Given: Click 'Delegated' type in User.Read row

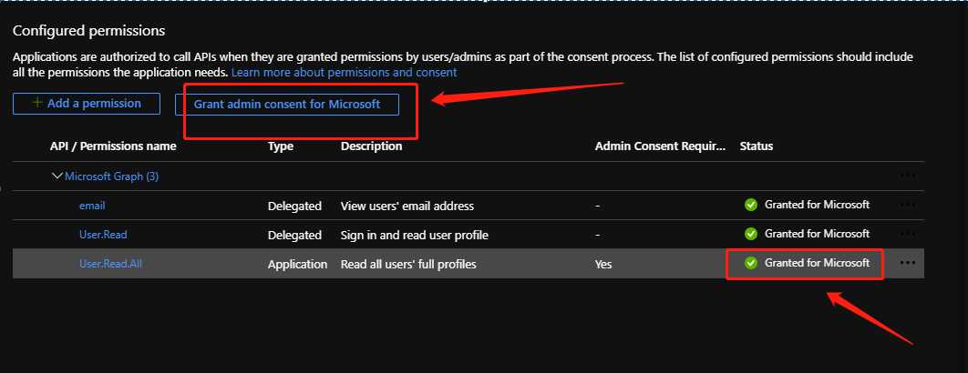Looking at the screenshot, I should (x=294, y=235).
